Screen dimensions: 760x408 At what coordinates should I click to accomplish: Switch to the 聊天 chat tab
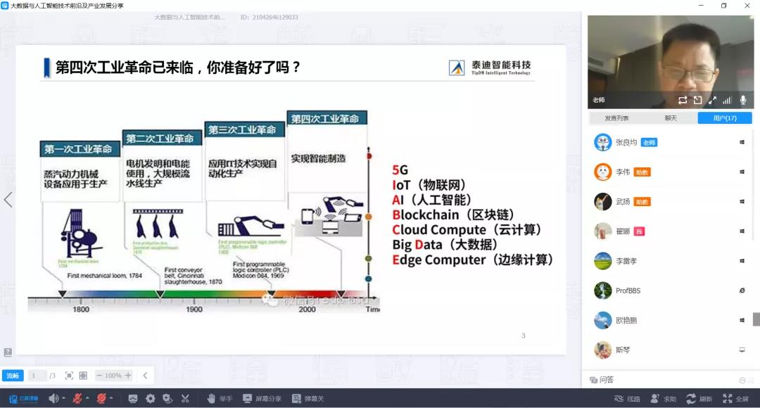671,118
